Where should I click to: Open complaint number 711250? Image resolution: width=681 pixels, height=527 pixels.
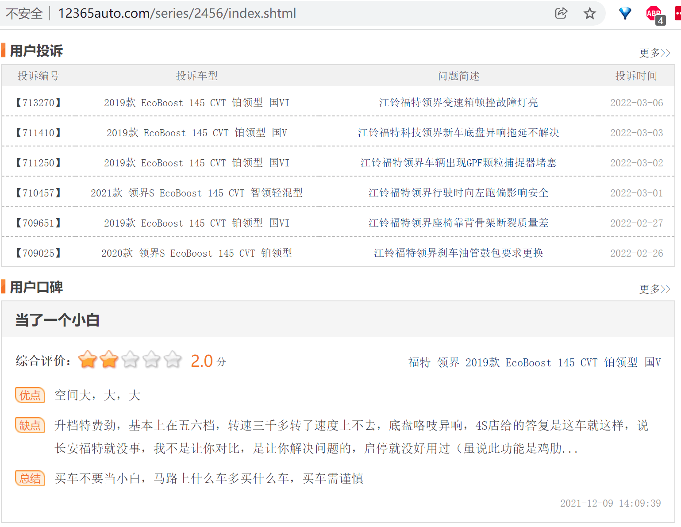38,163
